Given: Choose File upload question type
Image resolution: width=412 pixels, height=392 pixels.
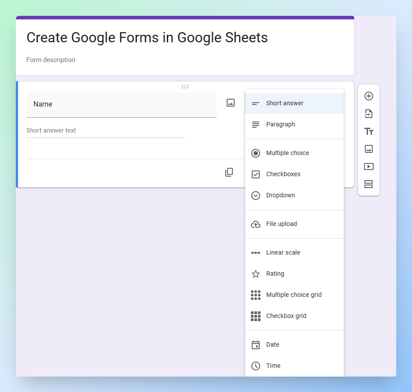Looking at the screenshot, I should click(x=294, y=224).
